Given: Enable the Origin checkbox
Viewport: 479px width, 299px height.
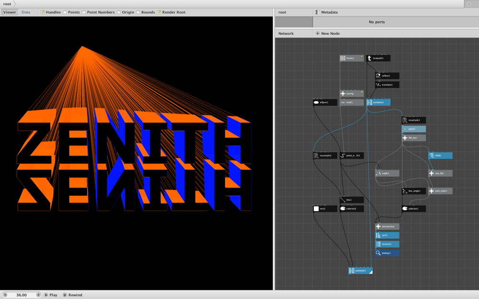Looking at the screenshot, I should click(x=118, y=12).
